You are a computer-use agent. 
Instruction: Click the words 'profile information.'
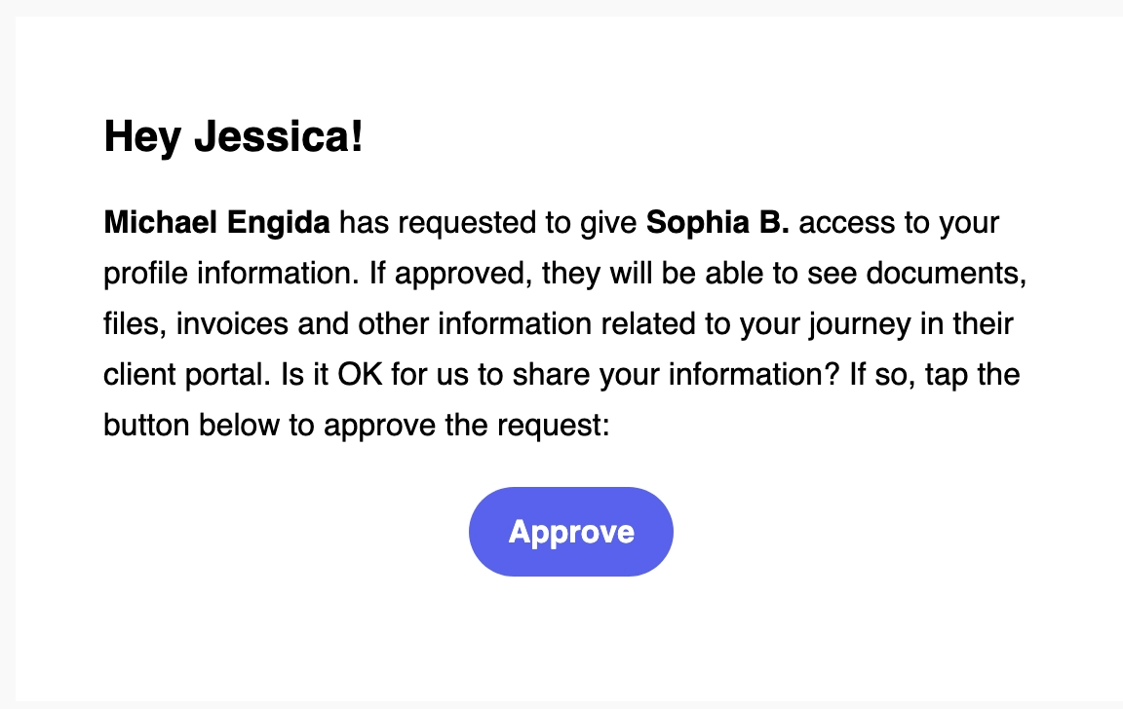(231, 274)
